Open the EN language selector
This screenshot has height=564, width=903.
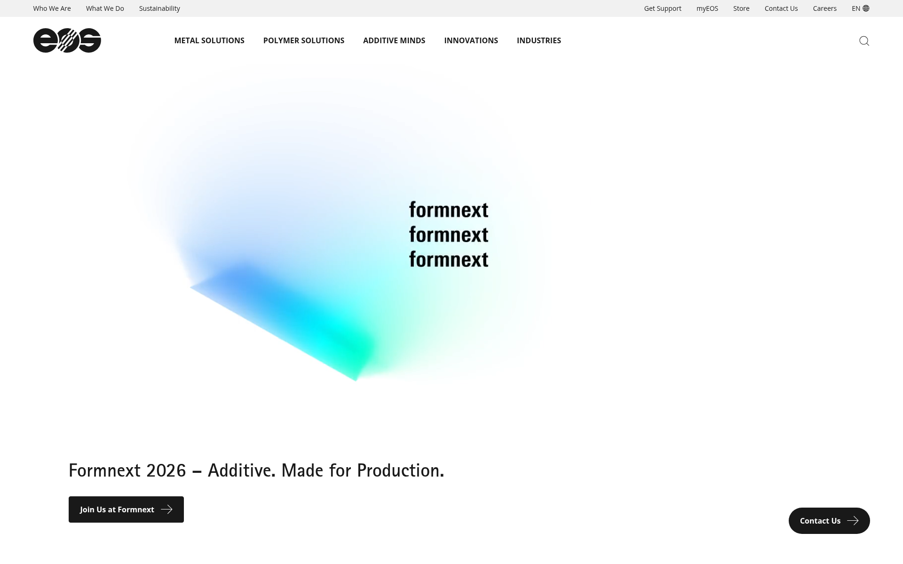point(860,8)
